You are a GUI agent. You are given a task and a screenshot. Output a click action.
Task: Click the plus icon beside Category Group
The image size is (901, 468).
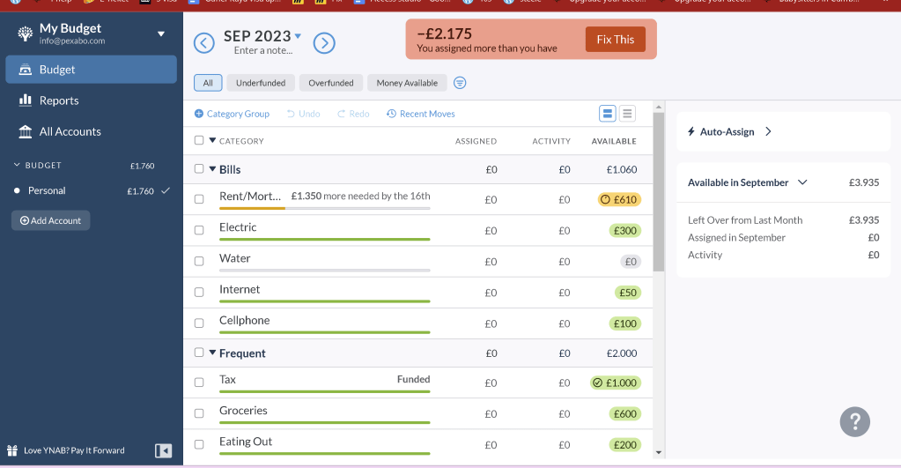199,114
